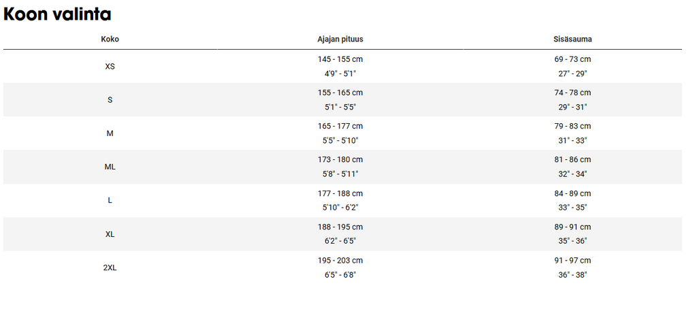Click the 145 - 155 cm height cell
This screenshot has height=311, width=697.
[x=340, y=59]
